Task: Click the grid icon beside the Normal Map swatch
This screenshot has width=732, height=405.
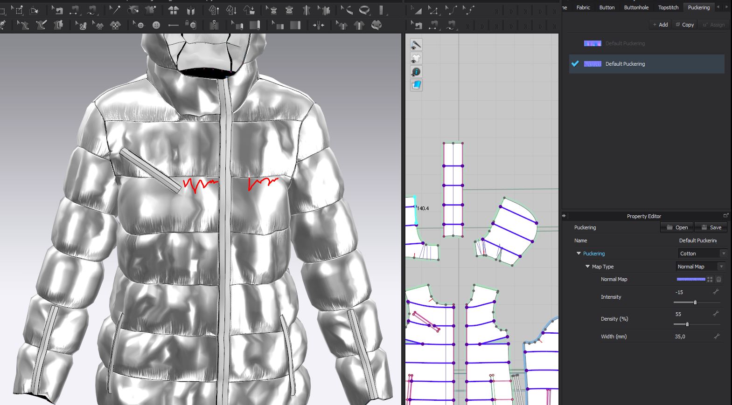Action: point(710,279)
